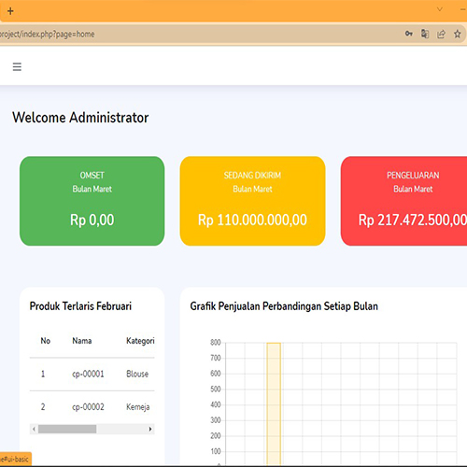The width and height of the screenshot is (467, 467).
Task: Click the horizontal scrollbar thumb
Action: point(67,429)
